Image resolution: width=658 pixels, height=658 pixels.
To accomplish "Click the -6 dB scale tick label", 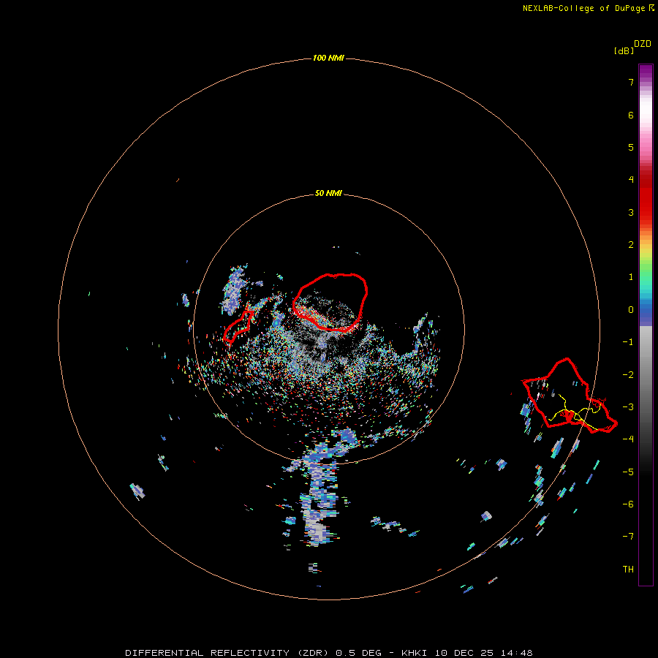I will (628, 504).
